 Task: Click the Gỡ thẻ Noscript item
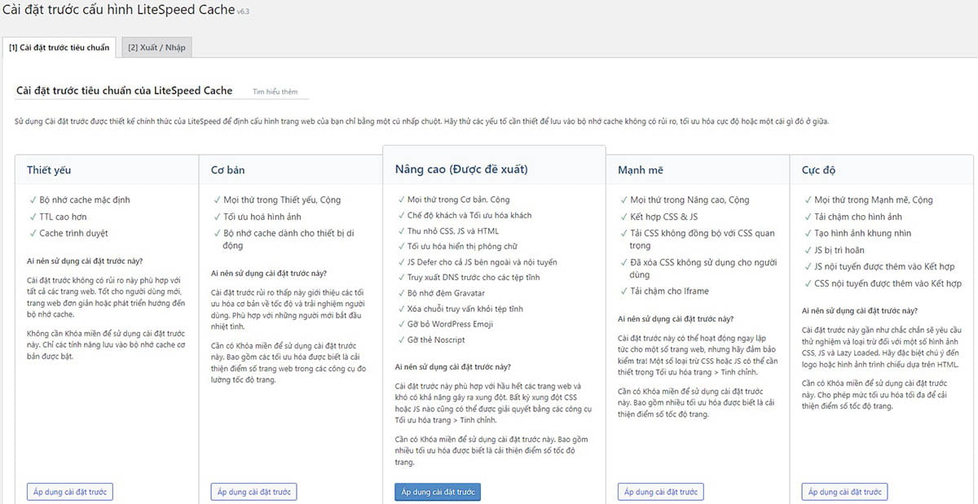click(x=435, y=340)
